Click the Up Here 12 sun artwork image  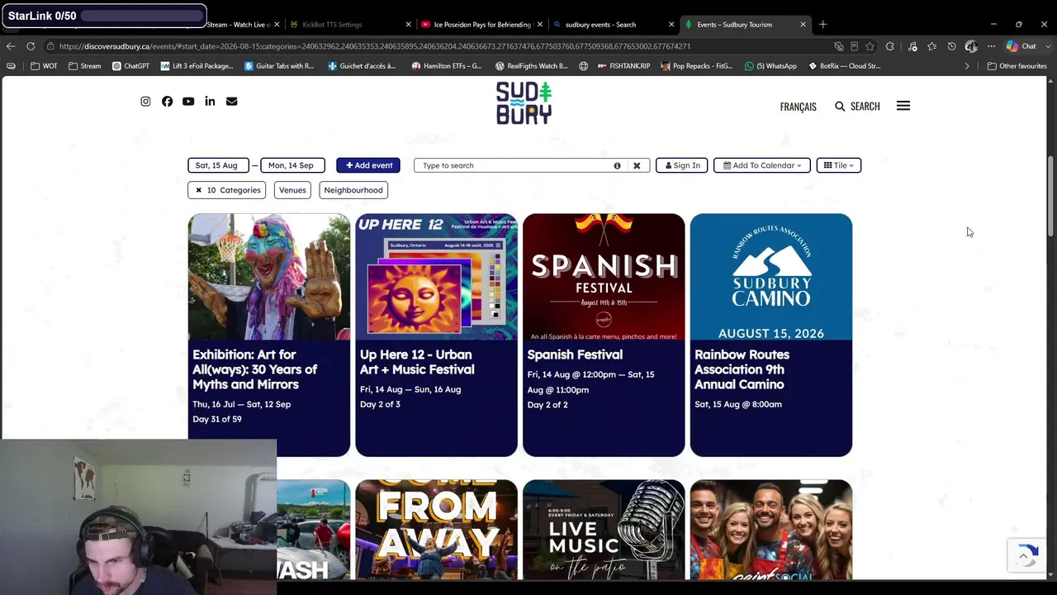click(x=436, y=277)
